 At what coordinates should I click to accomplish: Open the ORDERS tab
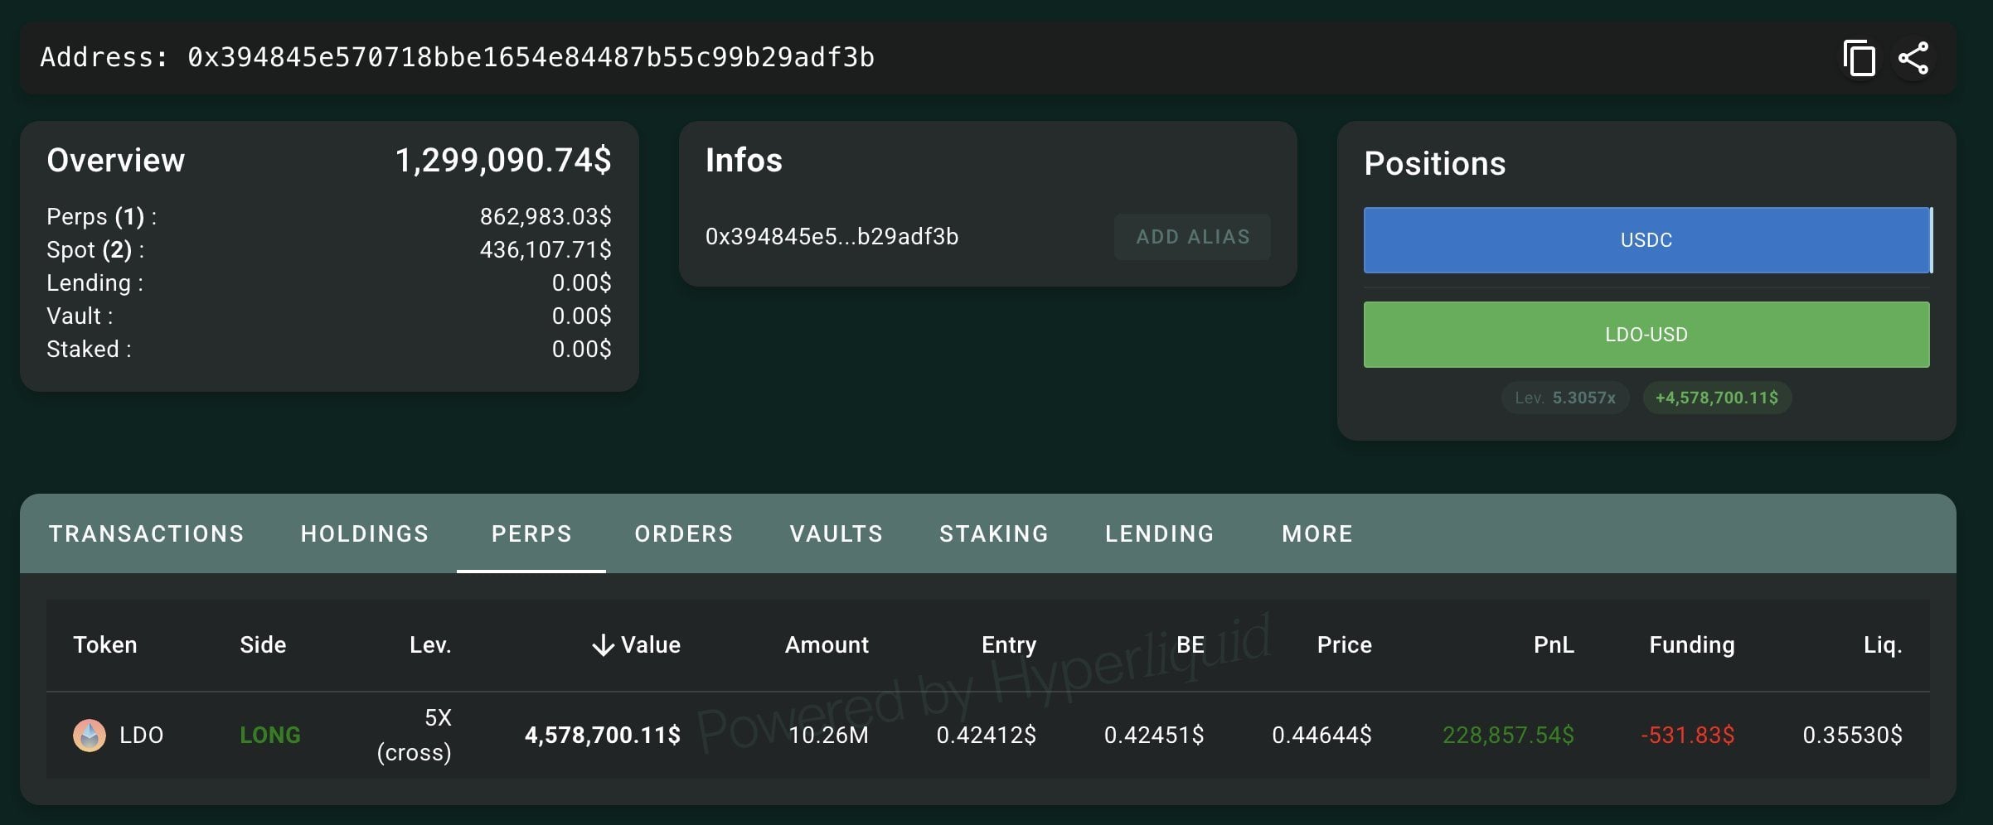coord(683,533)
